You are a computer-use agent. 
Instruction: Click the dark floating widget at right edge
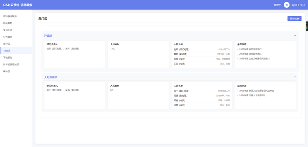[306, 26]
